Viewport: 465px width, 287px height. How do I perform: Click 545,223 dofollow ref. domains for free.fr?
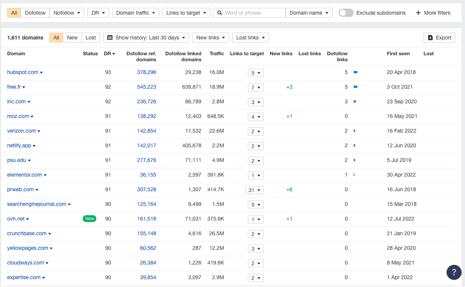tap(146, 87)
